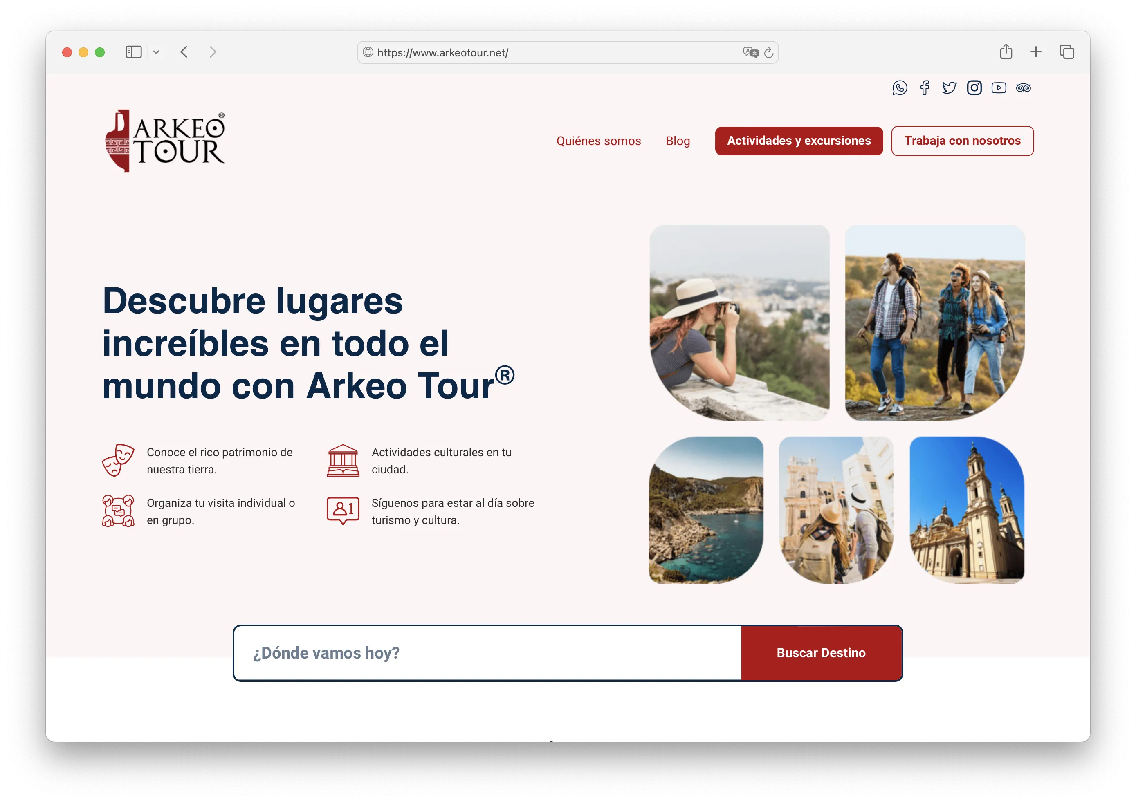Open the YouTube social icon
1136x802 pixels.
click(x=999, y=87)
